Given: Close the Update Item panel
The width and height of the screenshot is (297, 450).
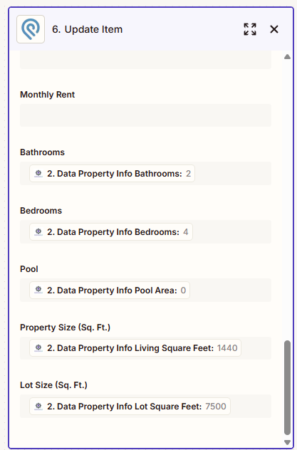Looking at the screenshot, I should point(274,29).
